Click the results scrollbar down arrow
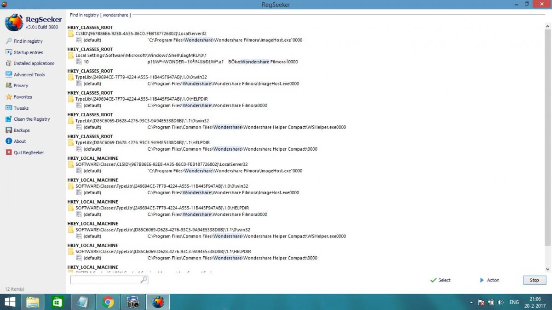 (547, 269)
